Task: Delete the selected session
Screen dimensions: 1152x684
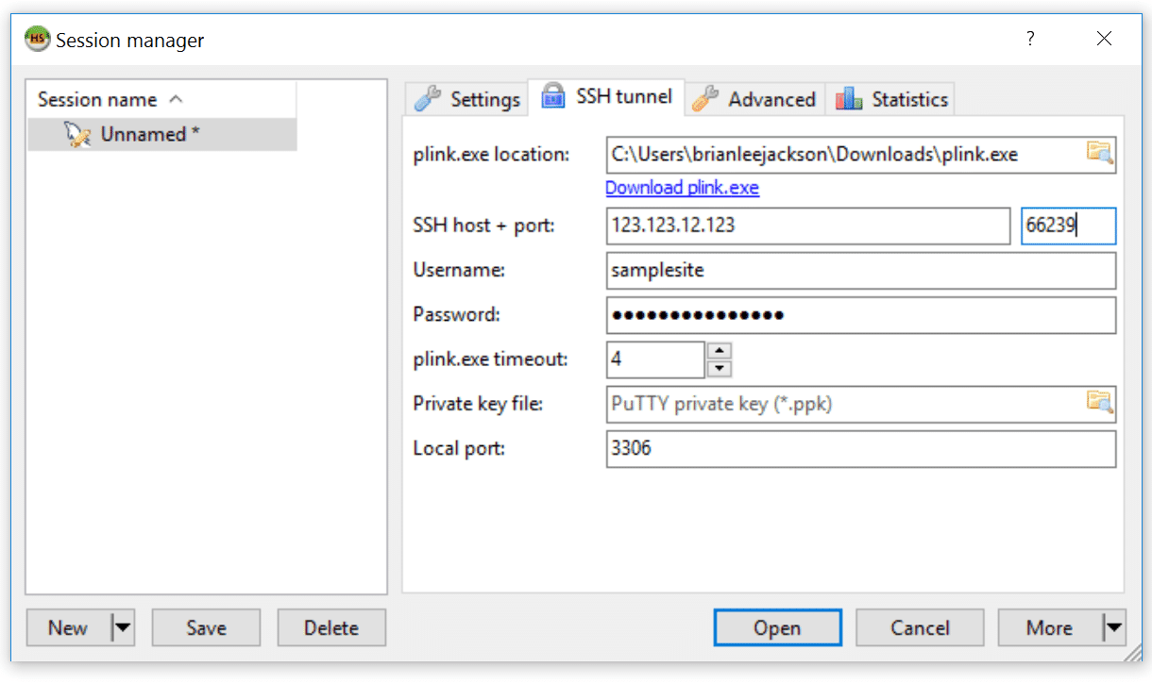Action: pos(331,627)
